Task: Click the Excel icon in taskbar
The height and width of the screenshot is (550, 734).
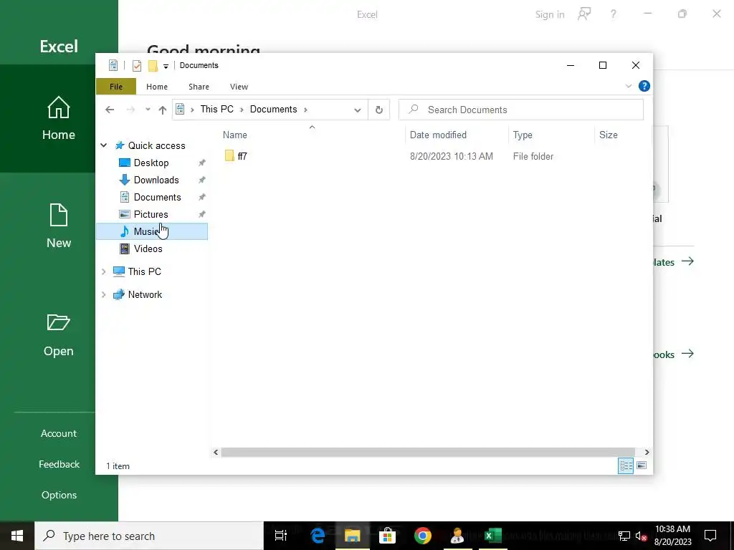Action: coord(492,536)
